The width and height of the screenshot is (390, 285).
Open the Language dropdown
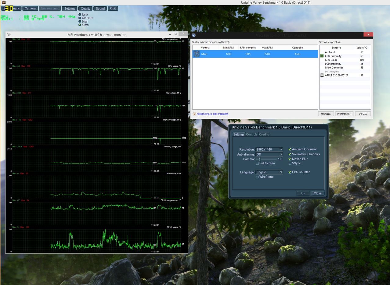point(269,172)
